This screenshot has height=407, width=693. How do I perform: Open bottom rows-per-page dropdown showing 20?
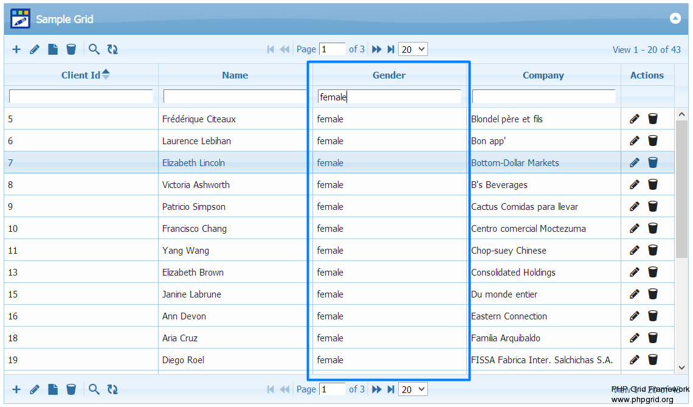pyautogui.click(x=413, y=389)
